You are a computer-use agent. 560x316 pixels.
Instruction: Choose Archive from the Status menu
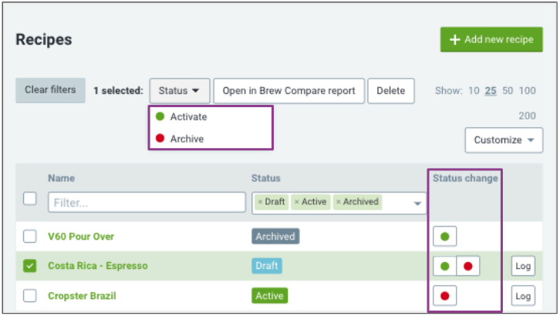187,139
